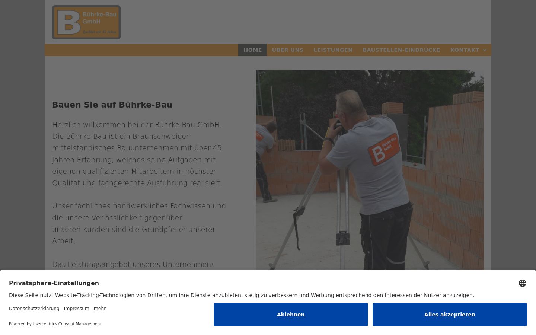This screenshot has width=536, height=335.
Task: Click 'Powered by Usercentrics Consent Management' text
Action: click(55, 324)
